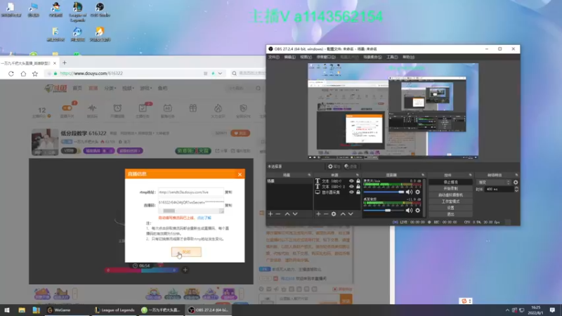Mute the 桌面音频 channel
The width and height of the screenshot is (562, 316).
[x=409, y=210]
